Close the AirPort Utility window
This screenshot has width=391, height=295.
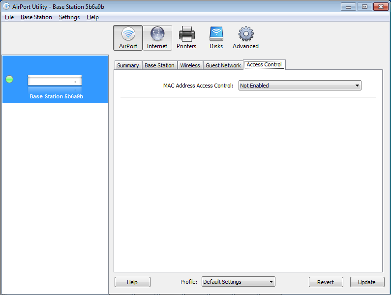coord(381,7)
